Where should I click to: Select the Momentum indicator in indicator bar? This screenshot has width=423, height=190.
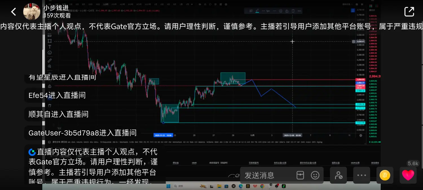(x=177, y=142)
